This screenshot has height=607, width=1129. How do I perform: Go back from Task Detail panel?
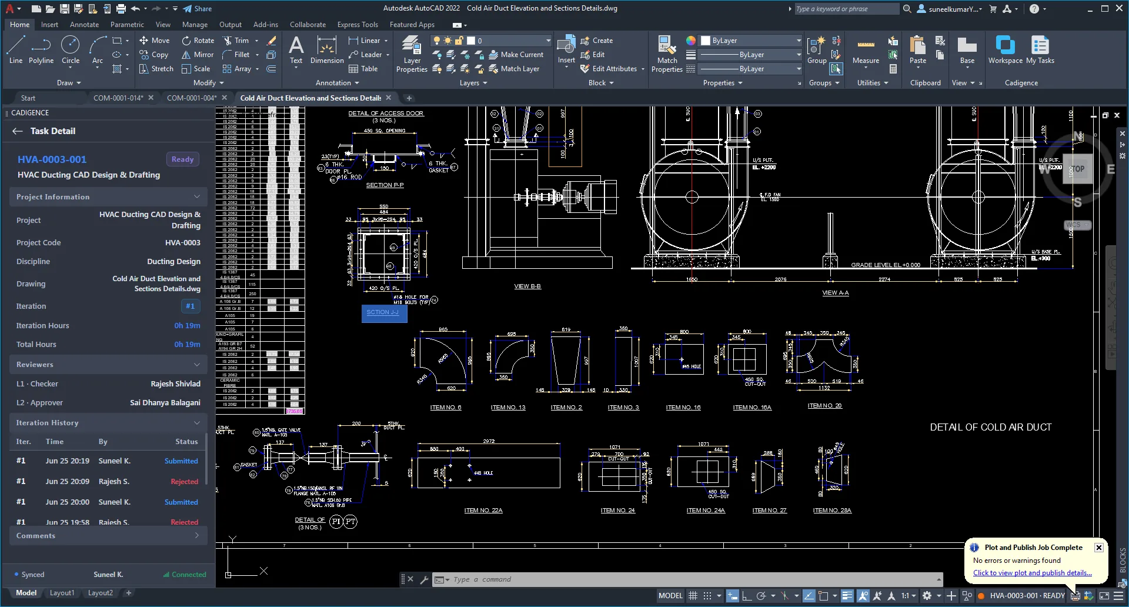pyautogui.click(x=18, y=131)
